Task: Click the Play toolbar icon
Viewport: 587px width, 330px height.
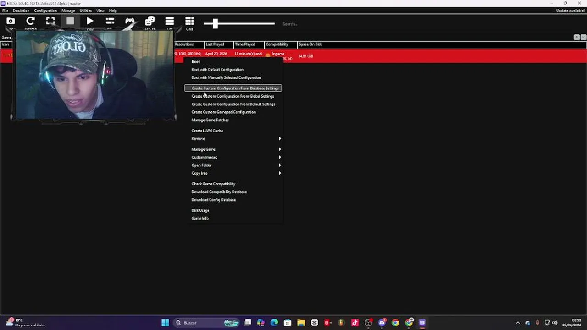Action: [90, 21]
